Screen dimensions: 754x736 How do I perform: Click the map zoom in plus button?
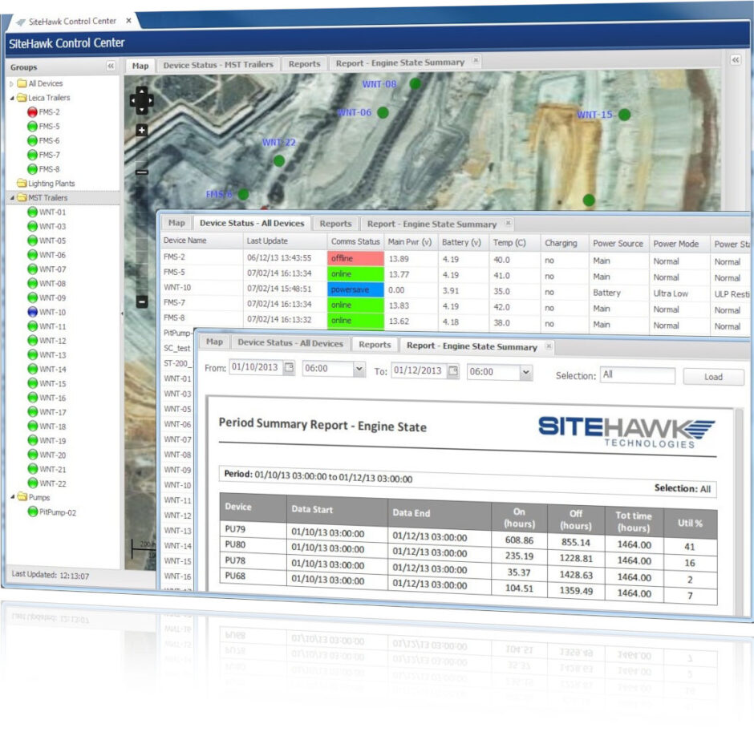pyautogui.click(x=142, y=130)
